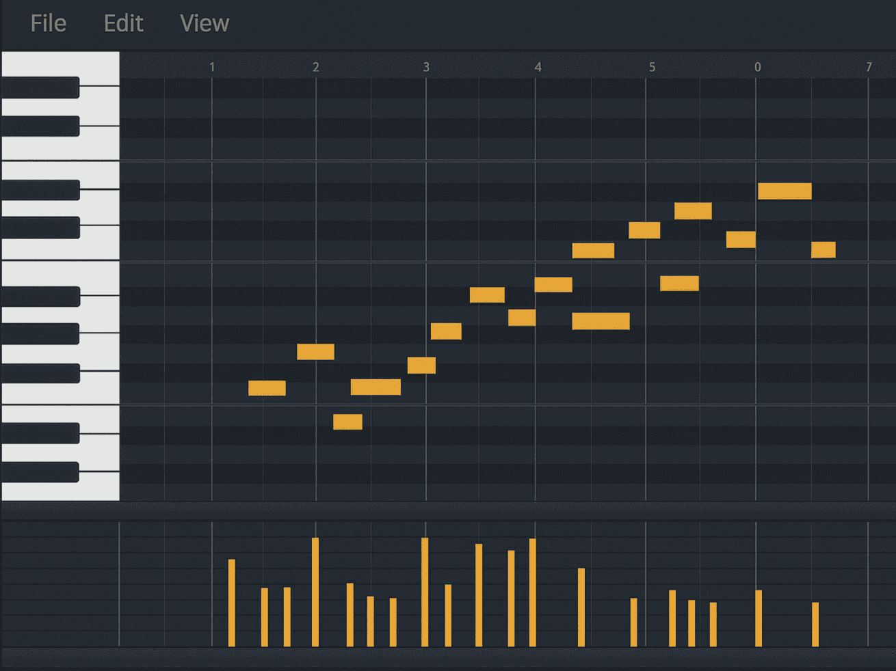The width and height of the screenshot is (896, 671).
Task: Select the highest note in the piano roll
Action: click(x=784, y=191)
